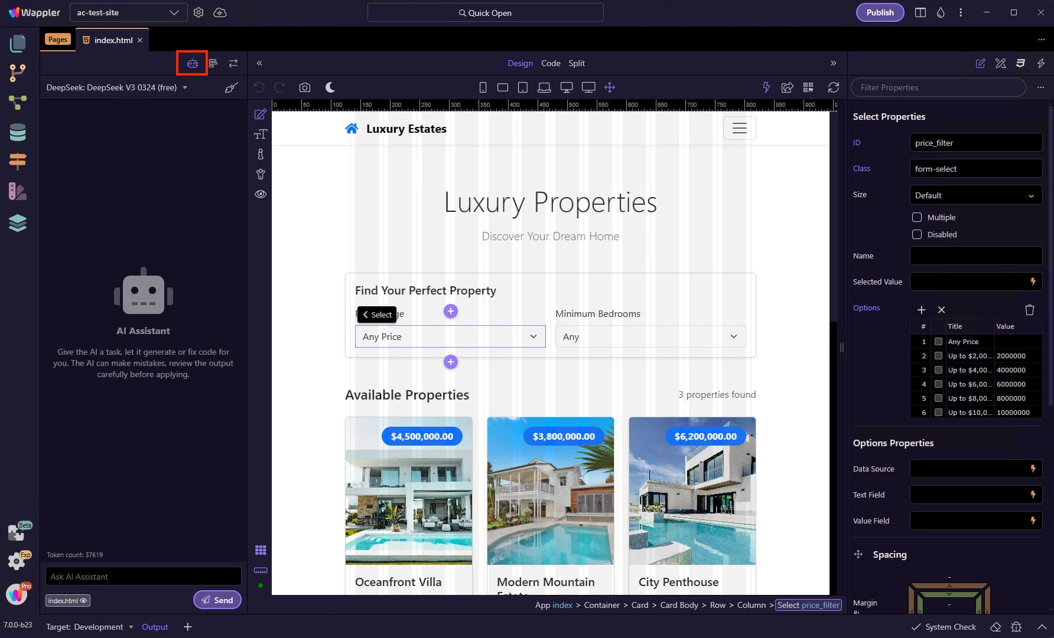1054x638 pixels.
Task: Send the AI Assistant message
Action: (217, 600)
